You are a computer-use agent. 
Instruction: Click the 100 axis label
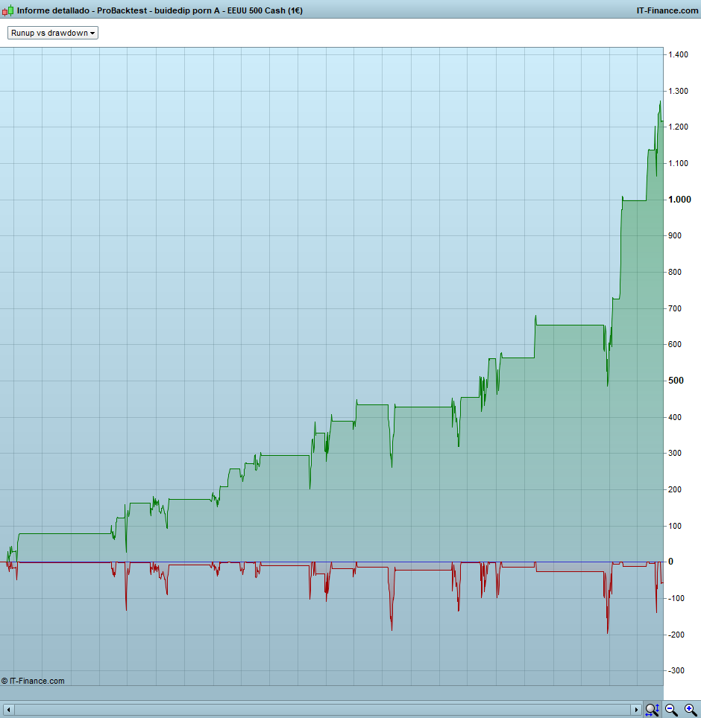(x=675, y=526)
